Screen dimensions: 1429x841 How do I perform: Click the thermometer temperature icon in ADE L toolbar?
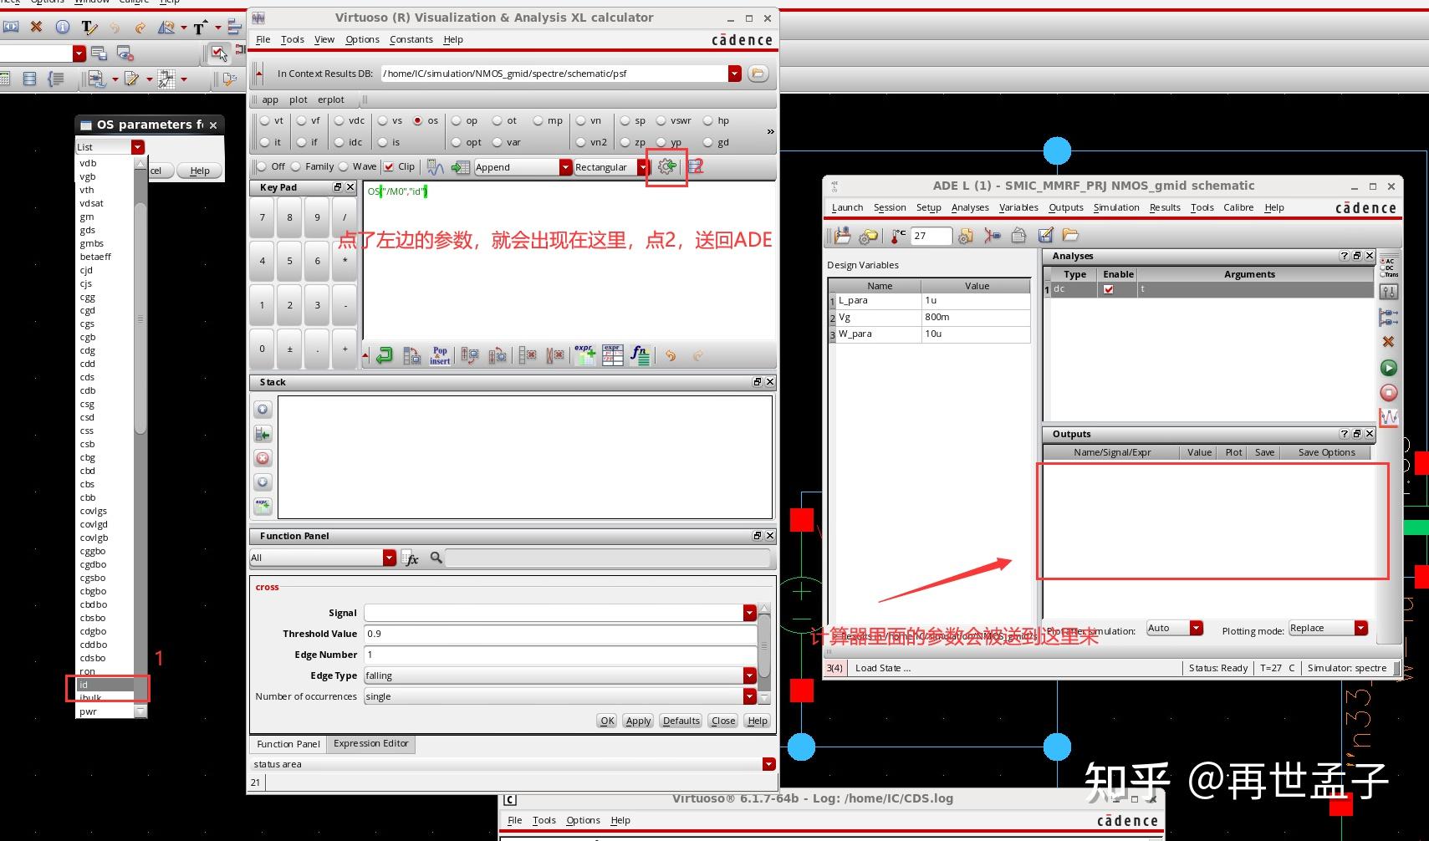896,237
